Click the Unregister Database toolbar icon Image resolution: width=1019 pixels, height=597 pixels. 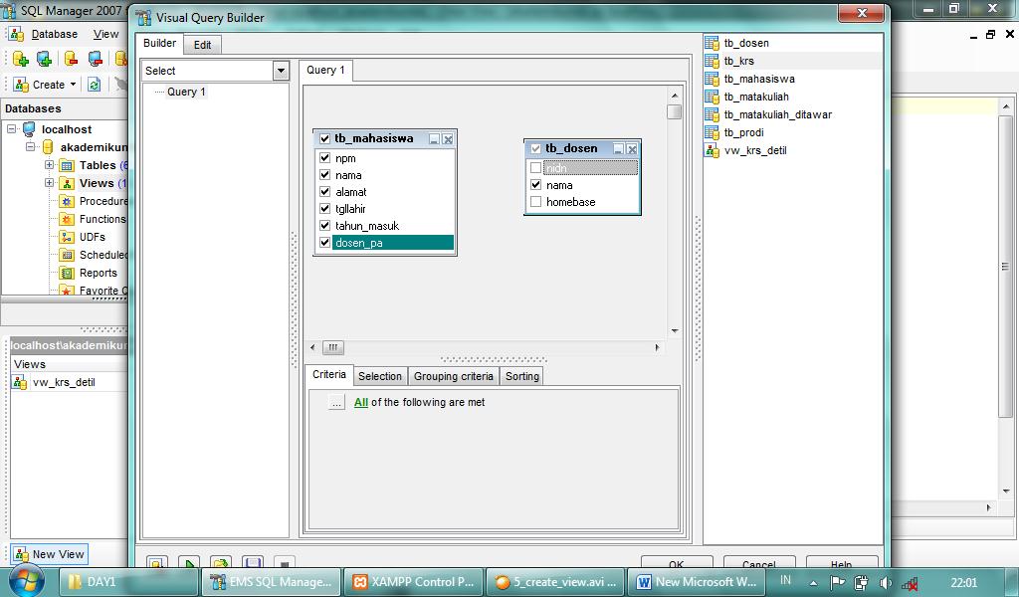[71, 59]
